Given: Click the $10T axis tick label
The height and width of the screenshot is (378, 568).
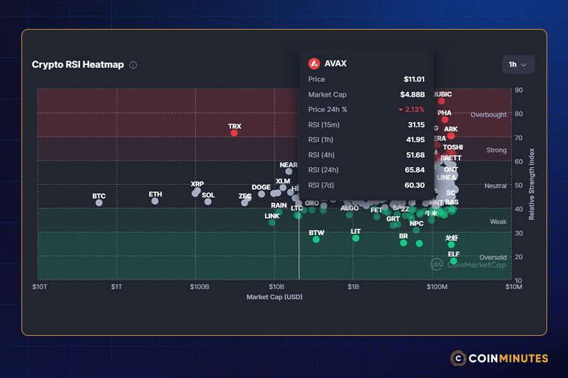Looking at the screenshot, I should (x=40, y=287).
